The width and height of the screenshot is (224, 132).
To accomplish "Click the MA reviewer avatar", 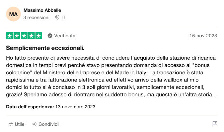I will tap(13, 14).
